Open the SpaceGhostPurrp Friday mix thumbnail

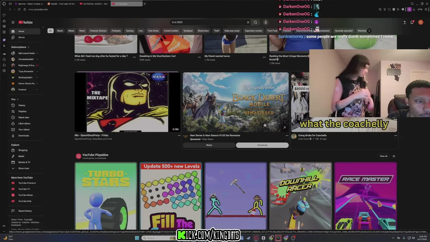click(127, 102)
